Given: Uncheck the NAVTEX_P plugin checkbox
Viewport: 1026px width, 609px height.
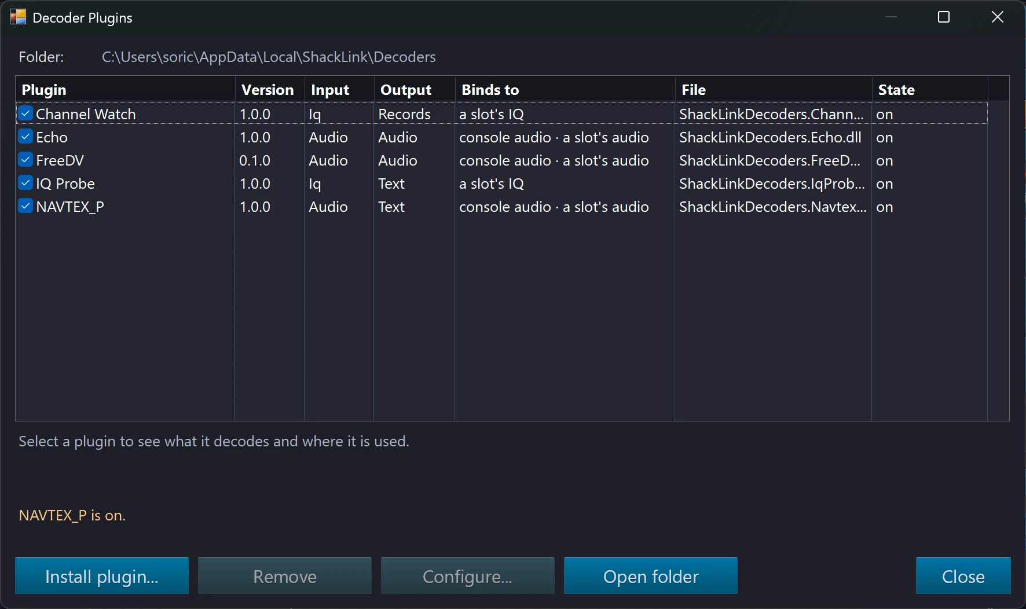Looking at the screenshot, I should coord(25,206).
